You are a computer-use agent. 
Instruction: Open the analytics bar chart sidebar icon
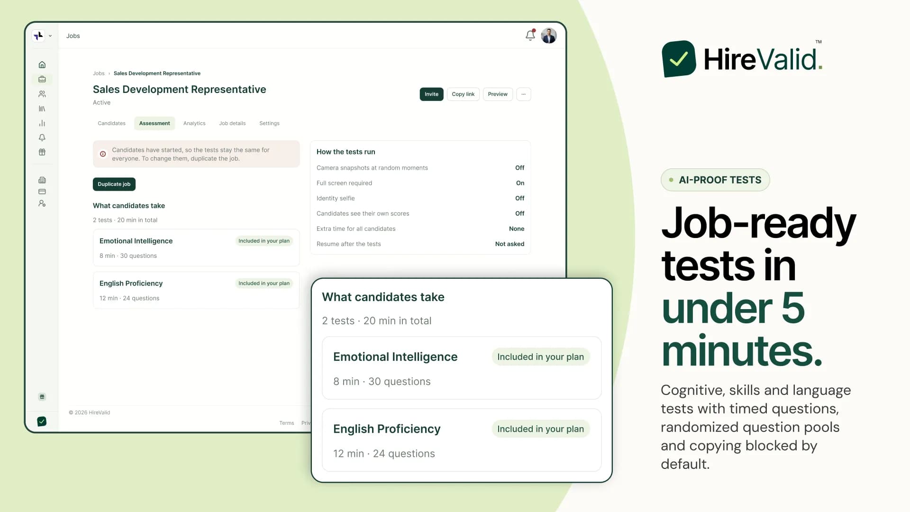pyautogui.click(x=42, y=123)
